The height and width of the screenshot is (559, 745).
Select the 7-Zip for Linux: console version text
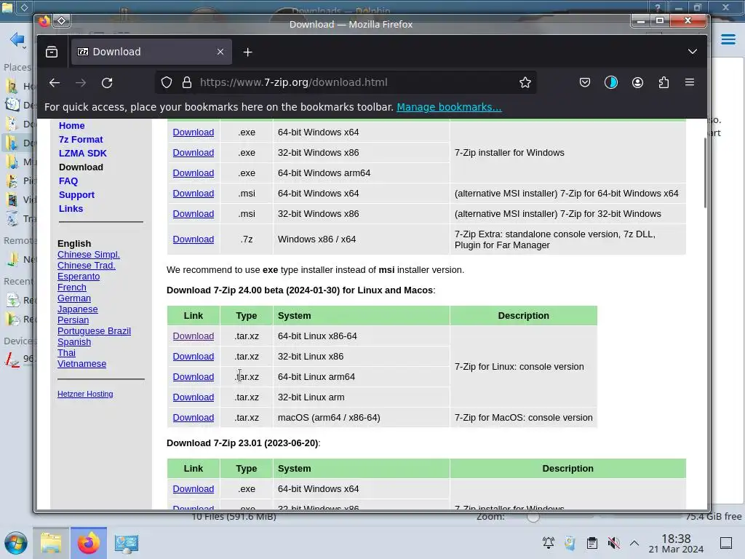point(519,367)
